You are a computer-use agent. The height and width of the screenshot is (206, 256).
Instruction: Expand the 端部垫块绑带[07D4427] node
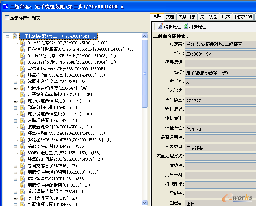point(15,146)
